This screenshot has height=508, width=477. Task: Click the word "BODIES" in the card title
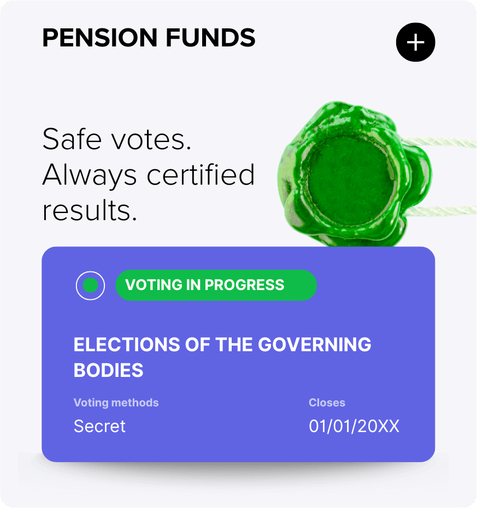point(108,370)
